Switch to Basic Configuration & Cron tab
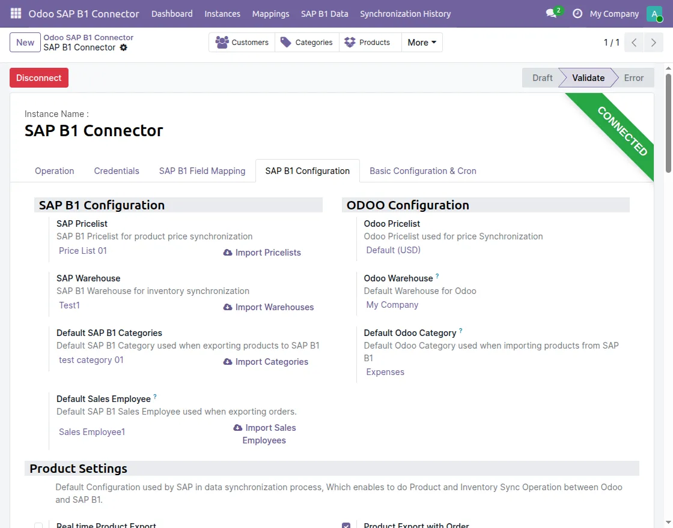 423,171
